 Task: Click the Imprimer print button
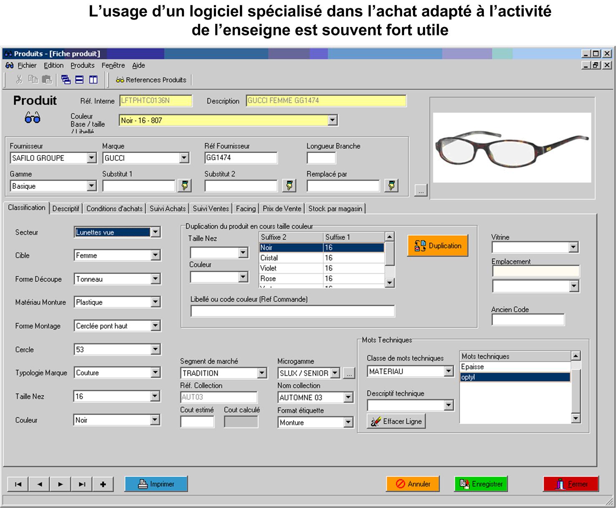click(x=156, y=484)
